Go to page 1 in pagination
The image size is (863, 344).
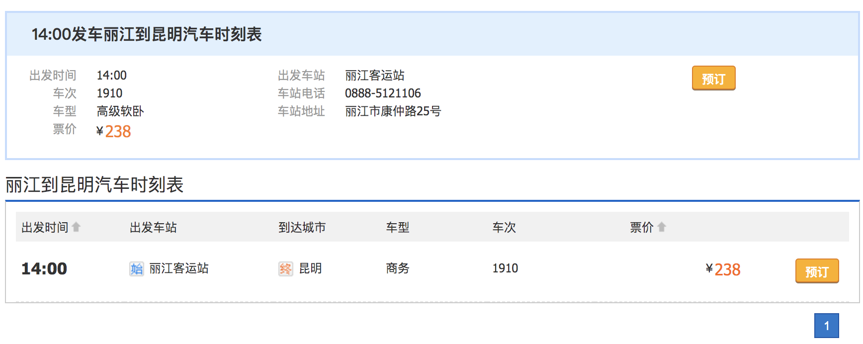pos(826,326)
